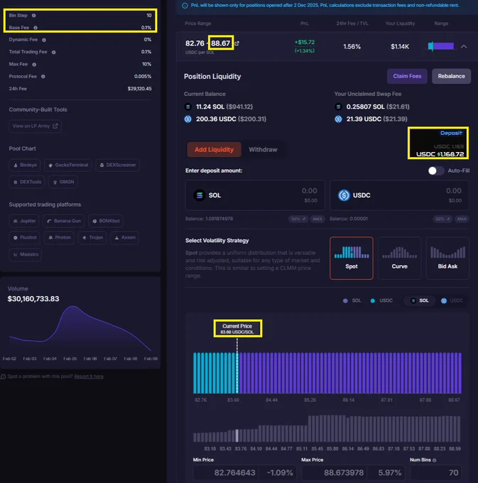The image size is (478, 483).
Task: Select the Spot volatility strategy
Action: [352, 258]
